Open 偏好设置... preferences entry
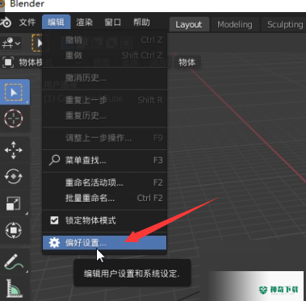 click(x=105, y=243)
